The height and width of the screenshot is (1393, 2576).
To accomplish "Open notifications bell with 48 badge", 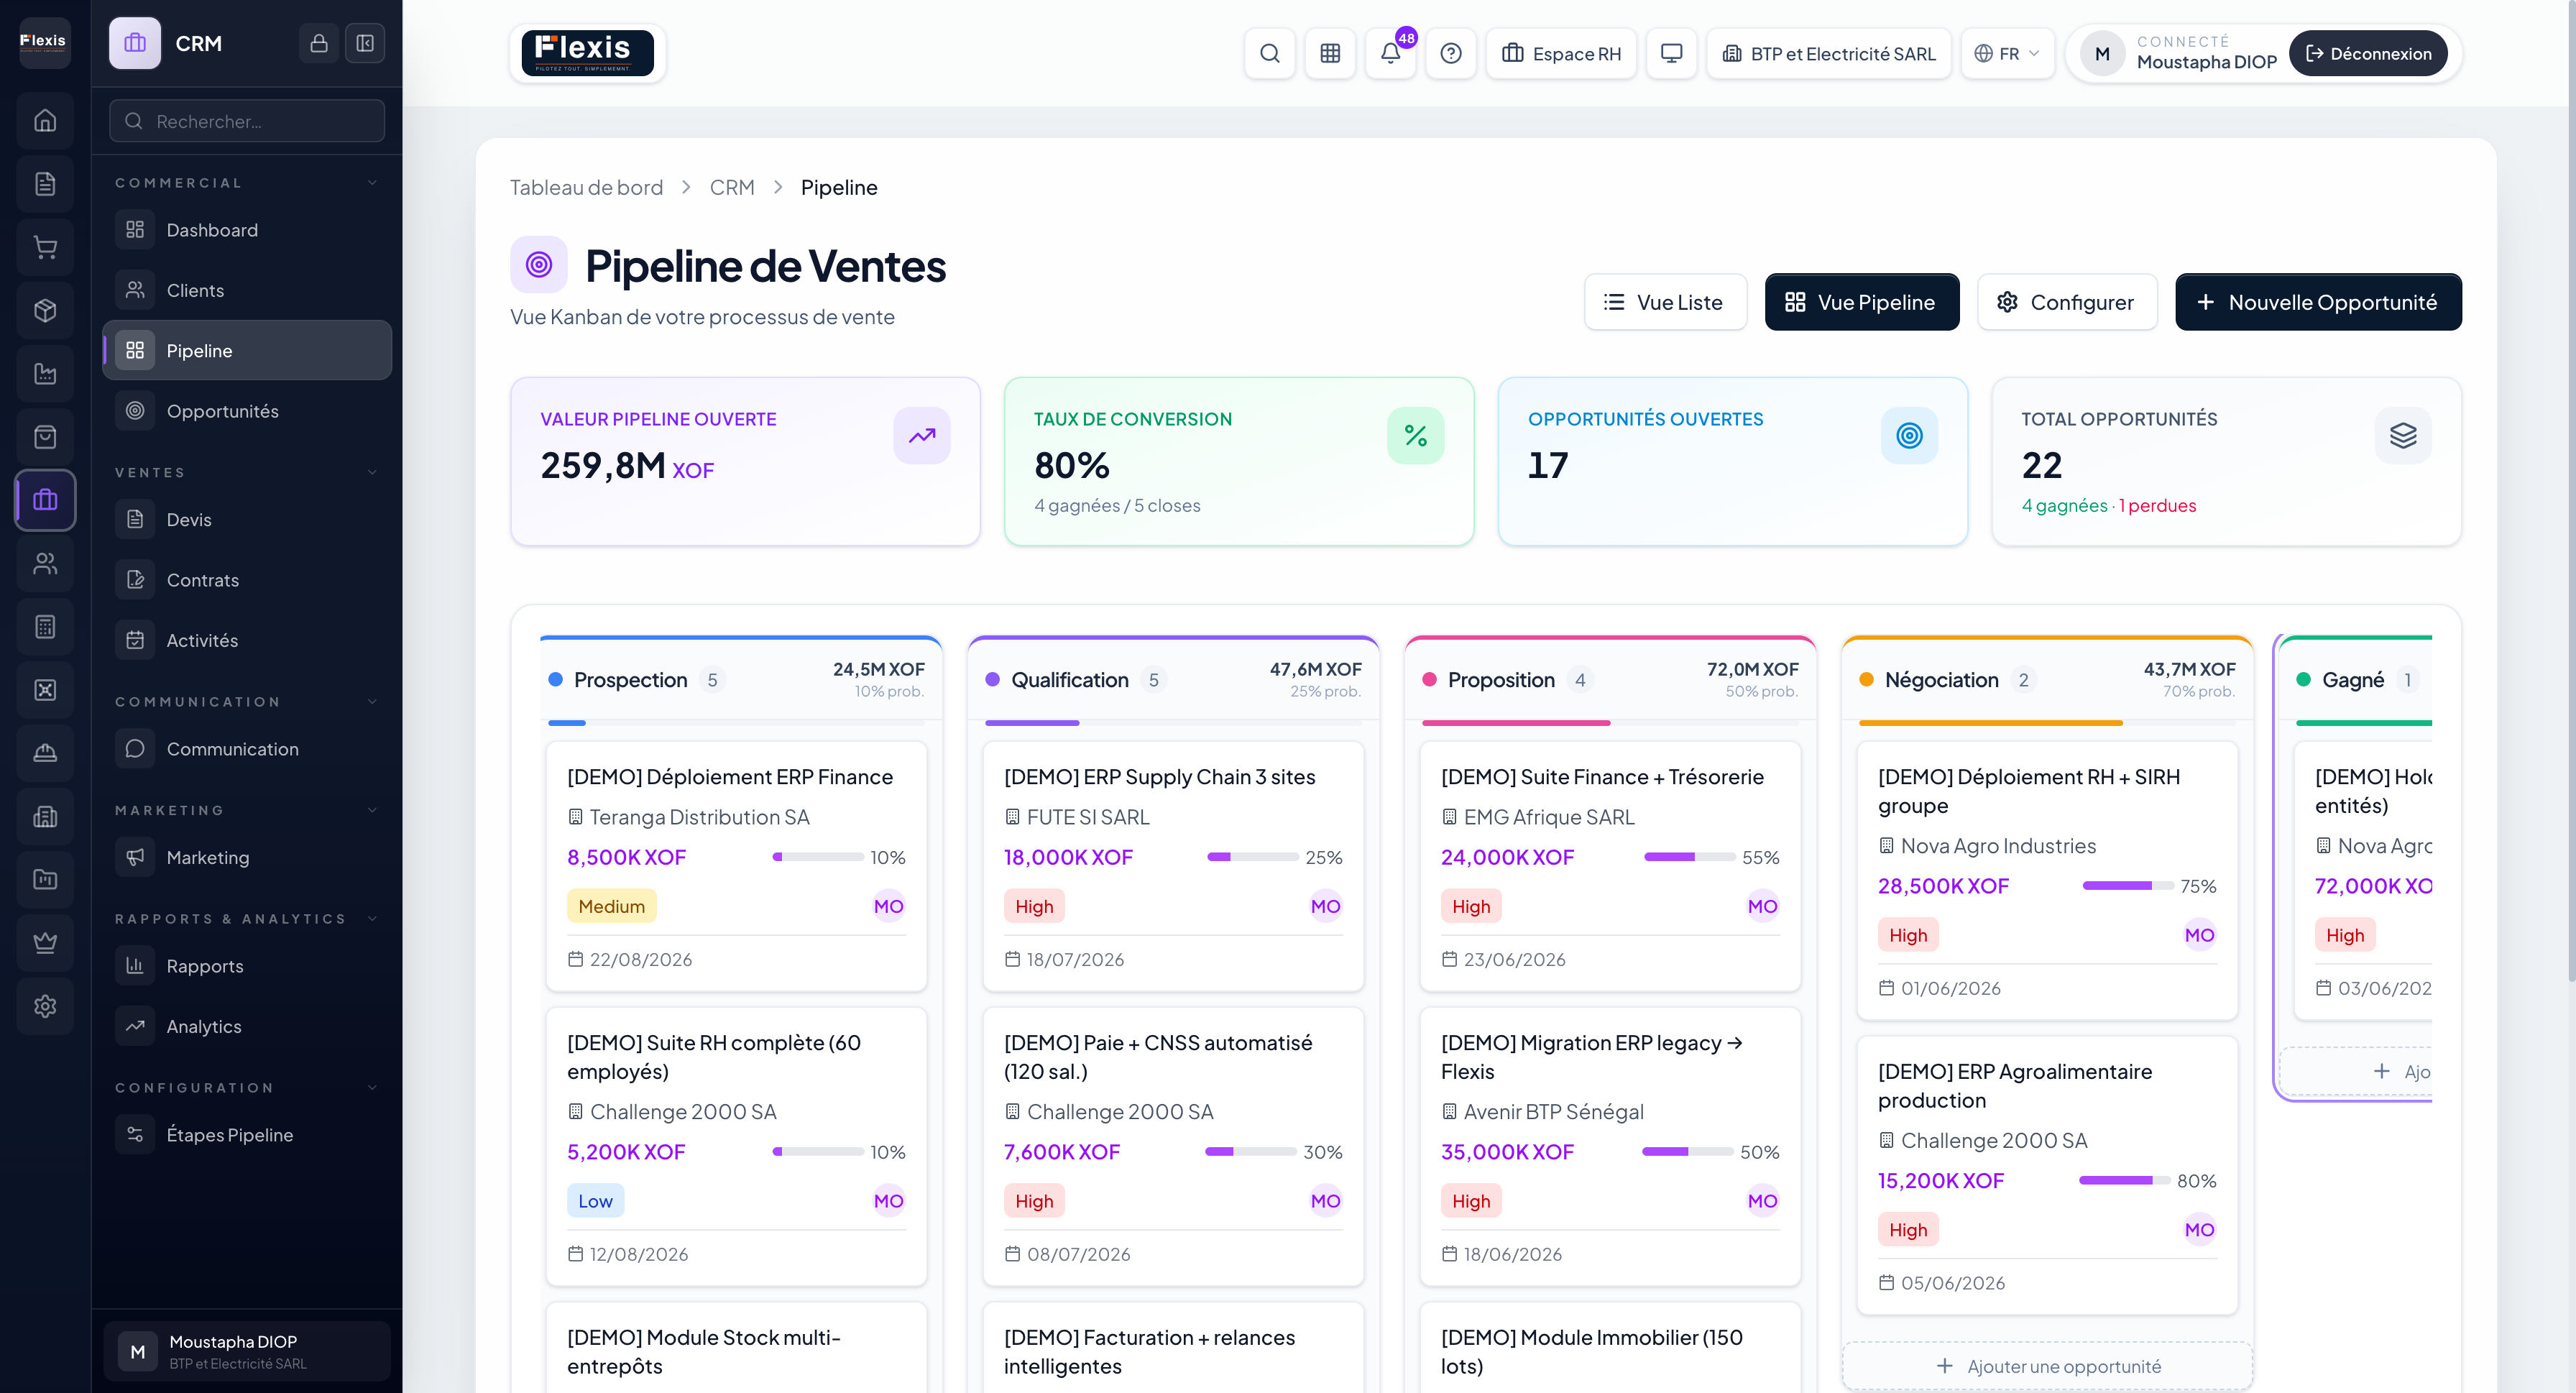I will coord(1390,53).
